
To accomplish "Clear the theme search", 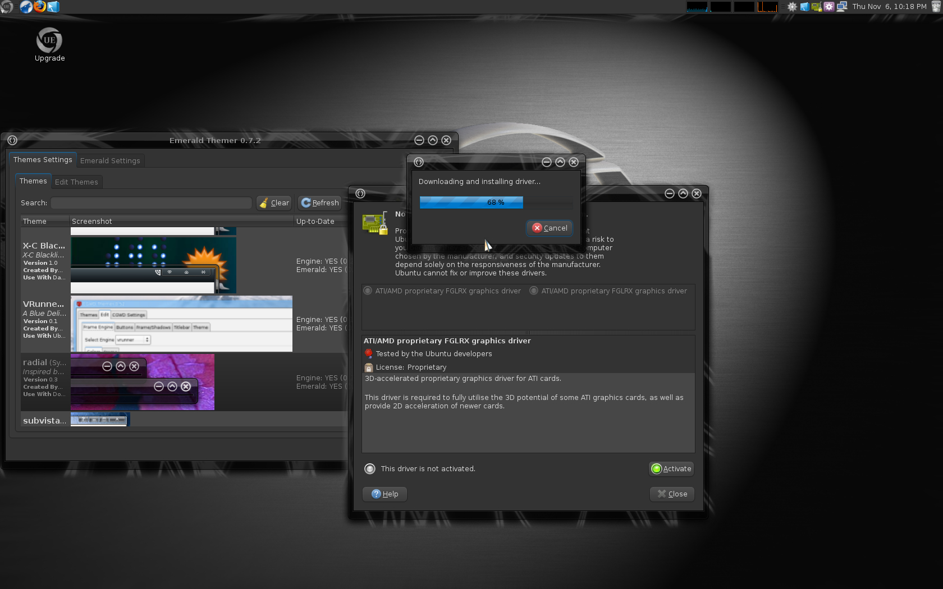I will tap(274, 203).
